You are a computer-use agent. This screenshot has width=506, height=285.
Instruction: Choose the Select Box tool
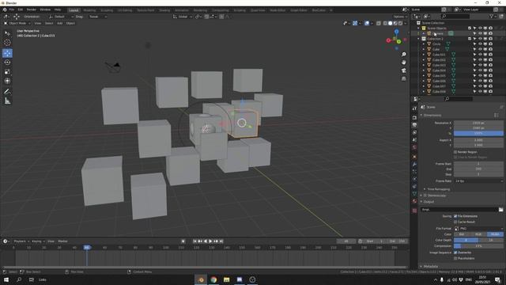[7, 33]
